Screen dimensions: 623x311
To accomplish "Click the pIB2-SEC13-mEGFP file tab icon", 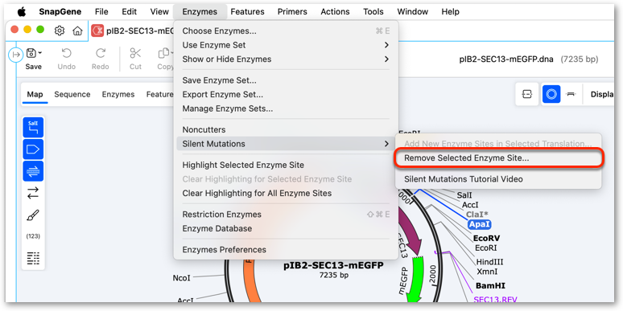I will (97, 31).
